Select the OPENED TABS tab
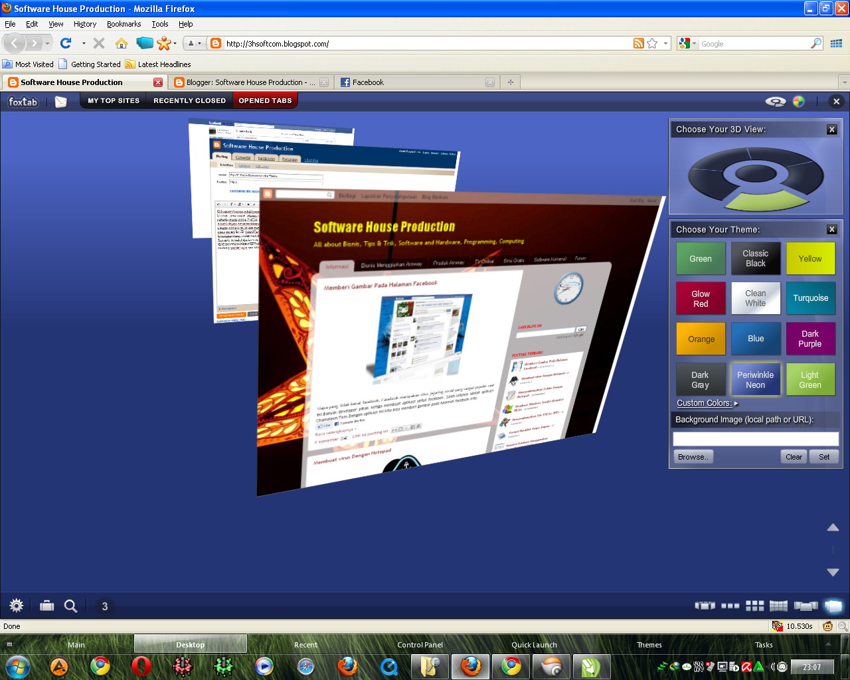The image size is (850, 680). [x=265, y=101]
